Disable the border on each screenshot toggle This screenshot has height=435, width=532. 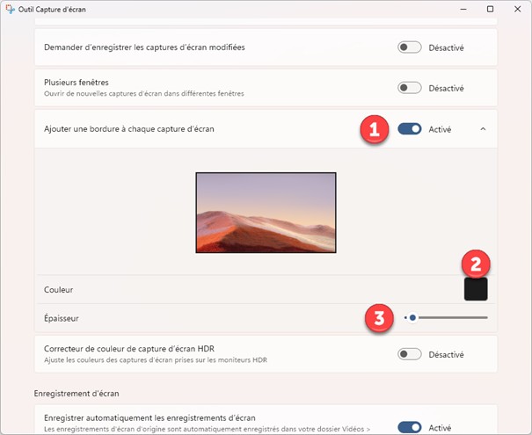(x=410, y=129)
